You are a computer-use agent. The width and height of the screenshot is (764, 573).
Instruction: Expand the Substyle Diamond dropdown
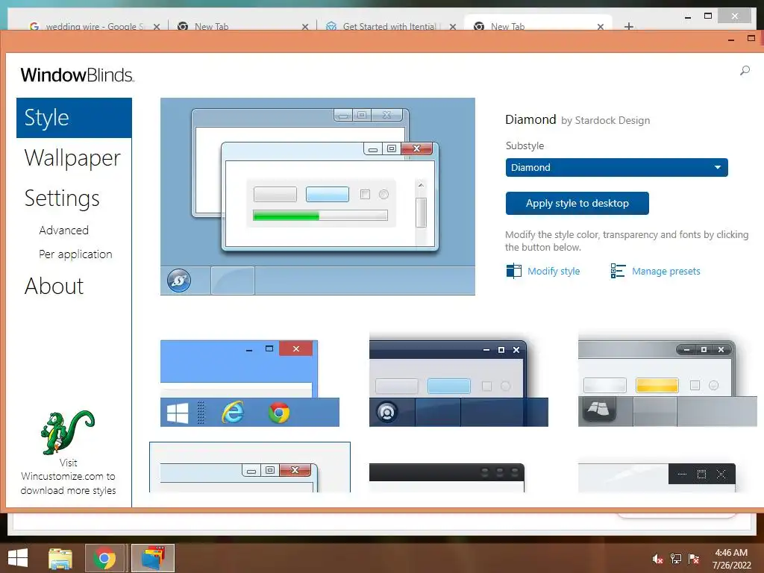[616, 167]
